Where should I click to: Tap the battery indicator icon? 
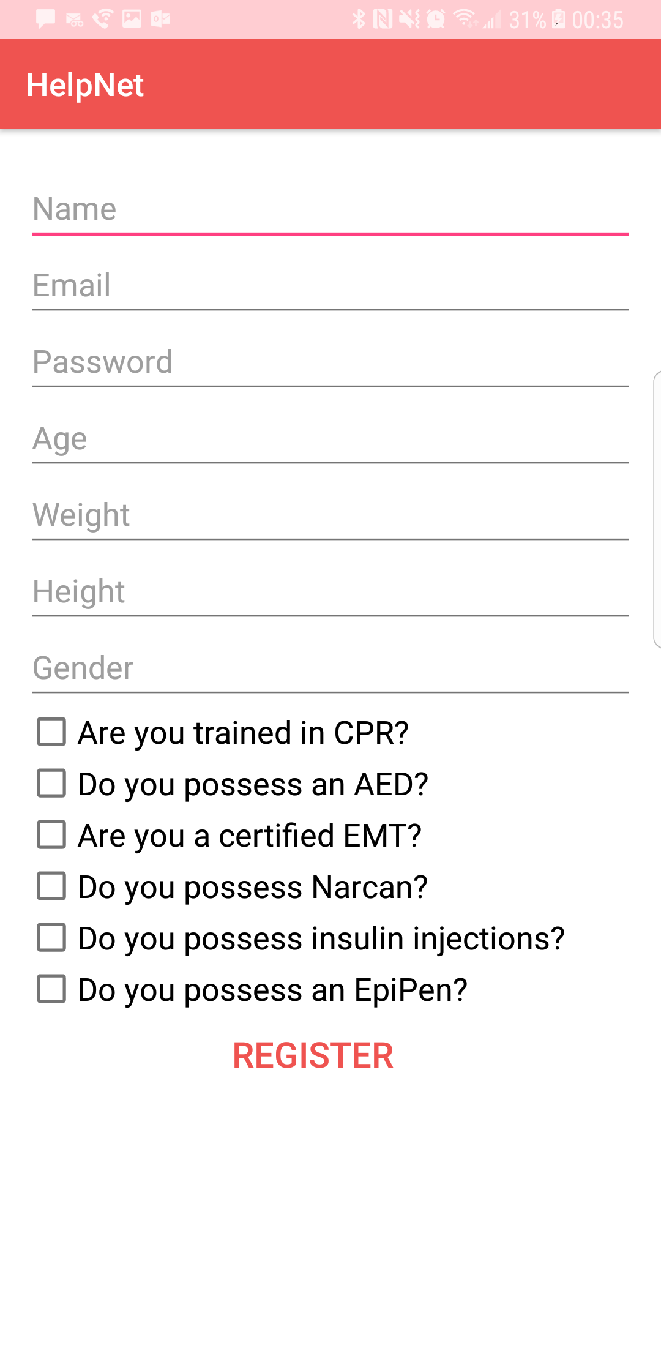tap(559, 20)
